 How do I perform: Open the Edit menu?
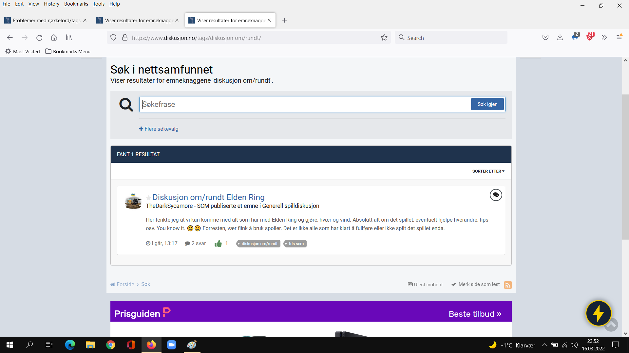(x=19, y=4)
